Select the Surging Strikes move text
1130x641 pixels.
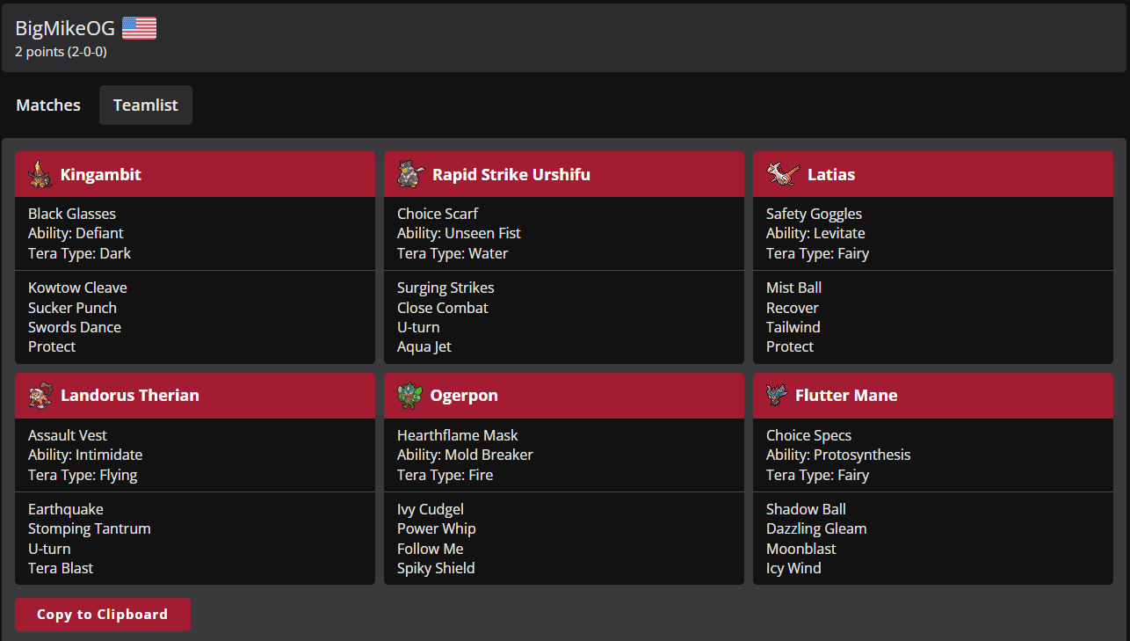[x=445, y=288]
